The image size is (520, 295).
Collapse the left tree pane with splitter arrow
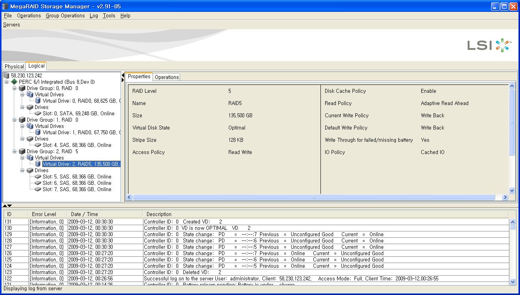coord(123,75)
